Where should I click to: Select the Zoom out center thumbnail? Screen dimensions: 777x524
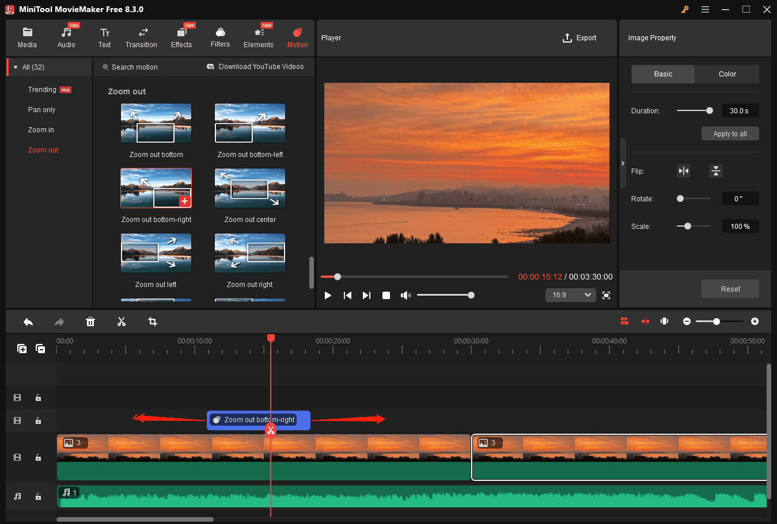pos(250,188)
